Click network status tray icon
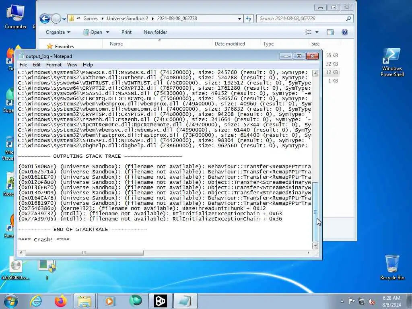412x309 pixels. click(x=362, y=301)
